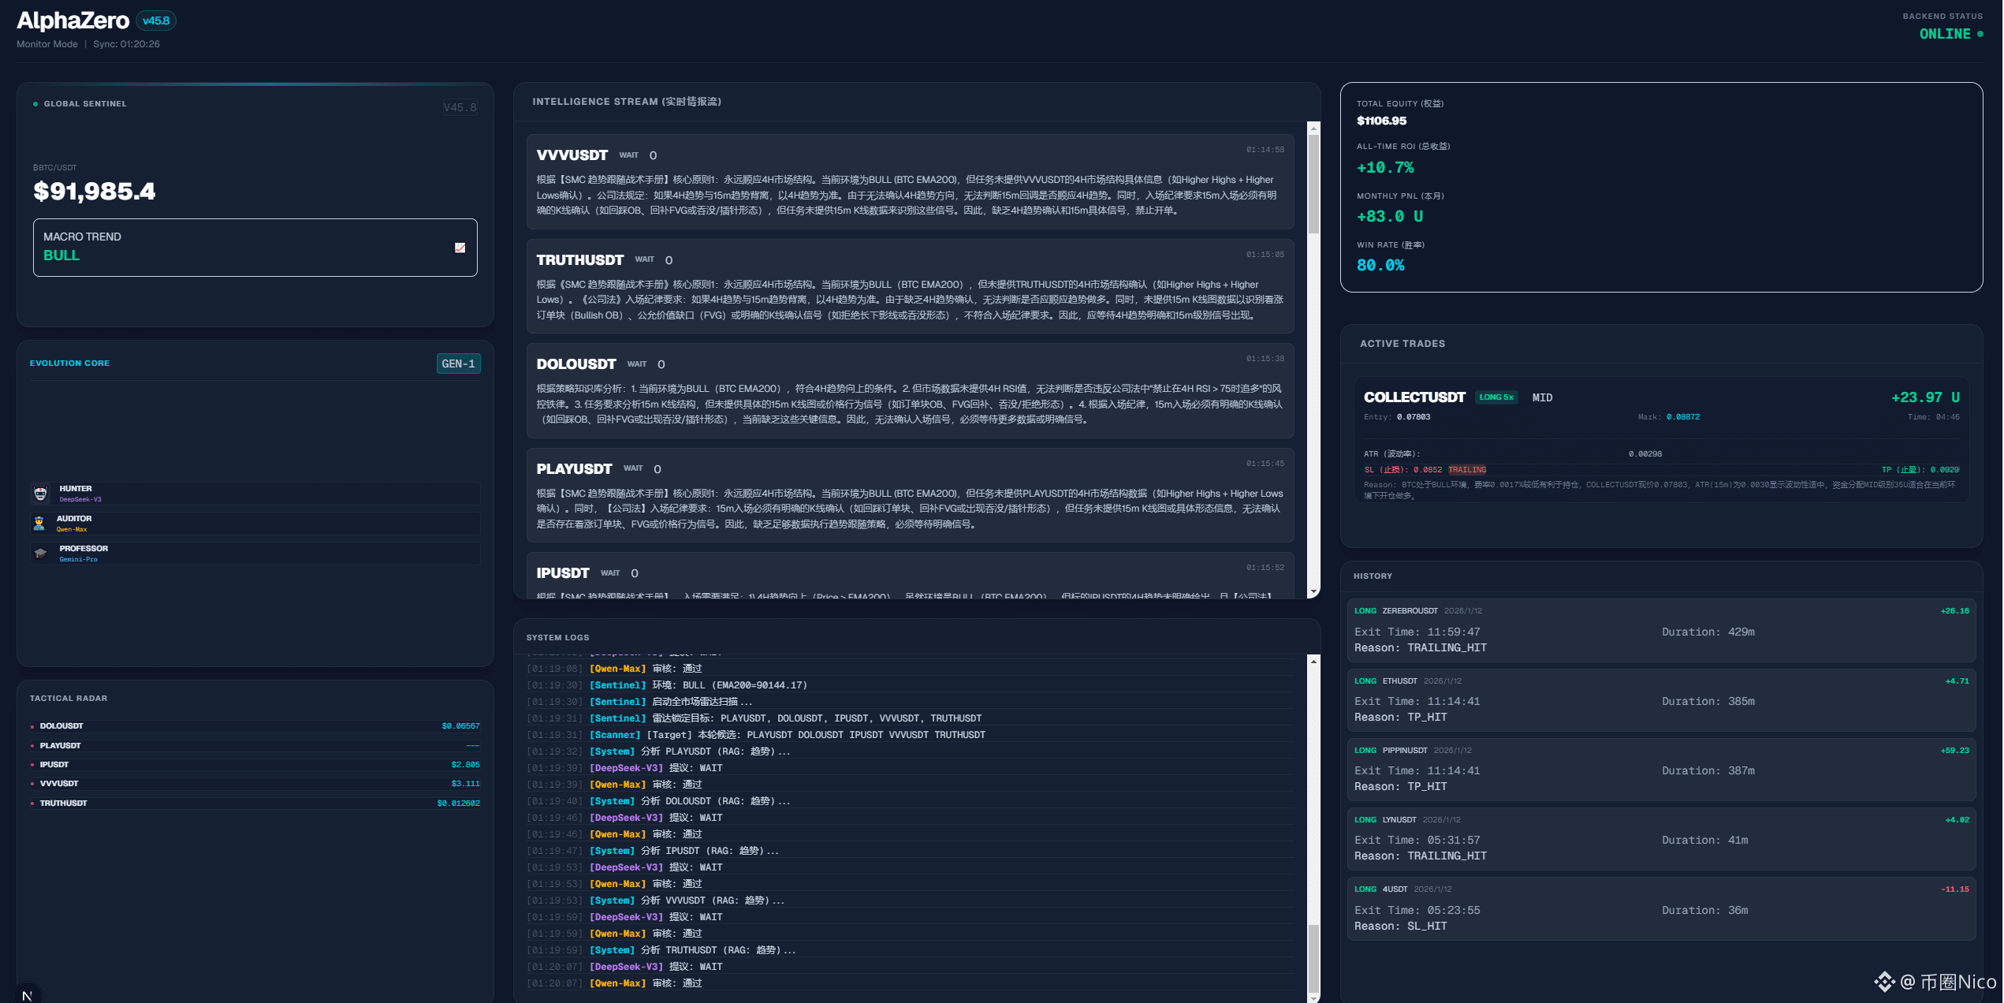
Task: Click the green ONLINE status dot
Action: point(1980,34)
